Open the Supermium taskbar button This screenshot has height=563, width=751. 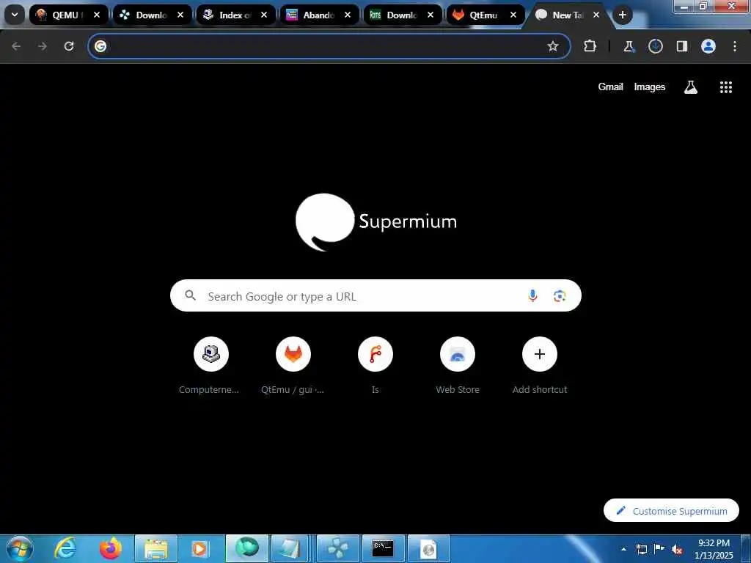[x=247, y=548]
